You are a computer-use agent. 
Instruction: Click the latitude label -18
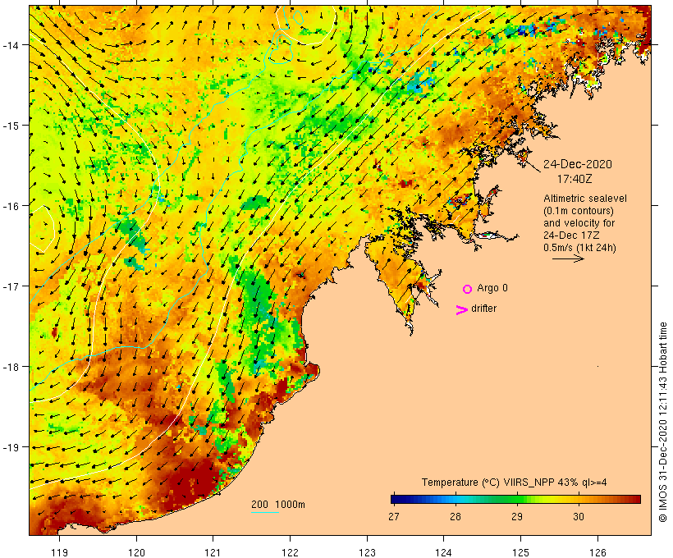(x=11, y=367)
